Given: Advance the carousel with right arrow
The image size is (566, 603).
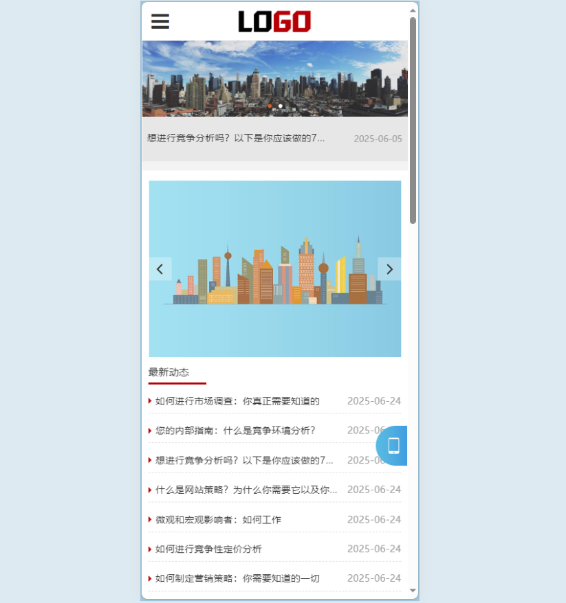Looking at the screenshot, I should (389, 269).
